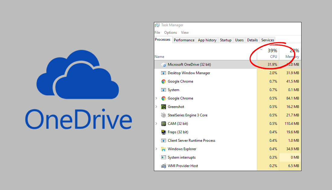Screen dimensions: 332x190
Task: Click the 6.5 MB memory value
Action: pyautogui.click(x=293, y=166)
